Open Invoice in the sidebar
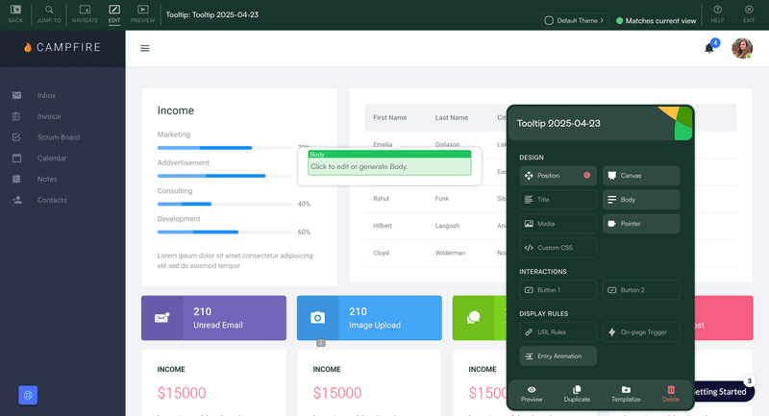The image size is (769, 416). click(49, 116)
